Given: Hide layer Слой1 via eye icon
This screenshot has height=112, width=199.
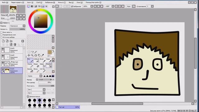Looking at the screenshot, I should tap(2, 69).
